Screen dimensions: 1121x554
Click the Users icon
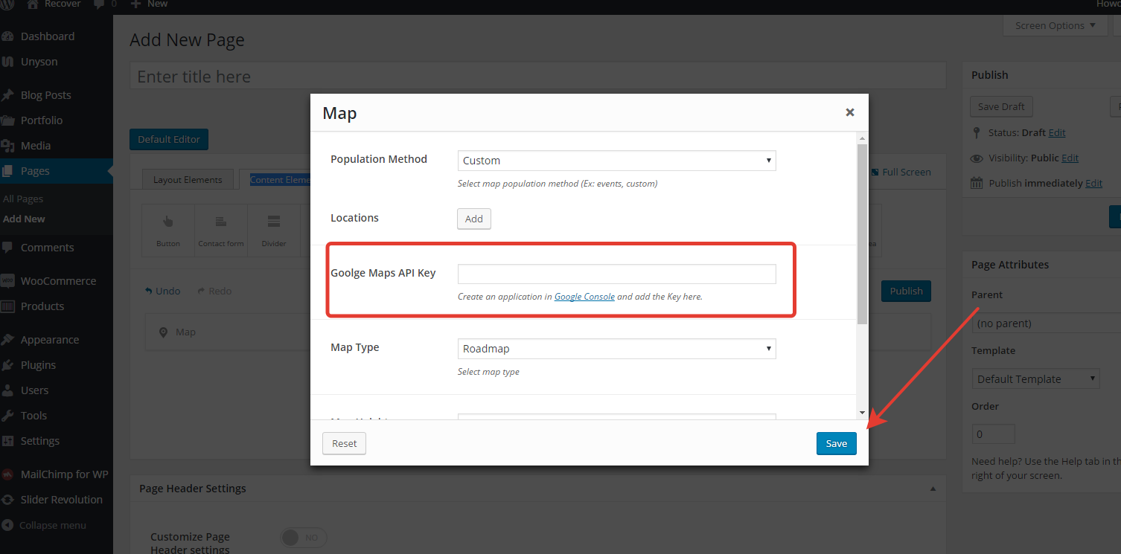click(7, 390)
